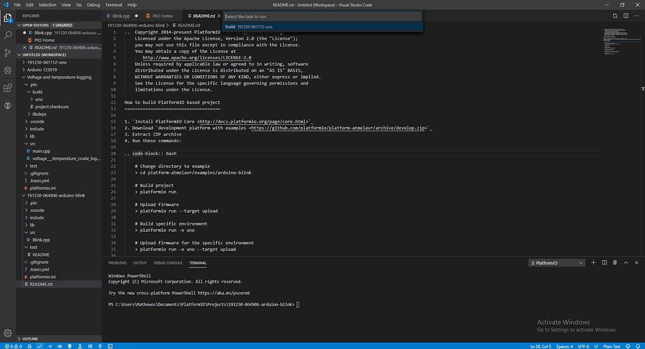Open the Manage gear icon
The image size is (645, 349).
click(8, 333)
